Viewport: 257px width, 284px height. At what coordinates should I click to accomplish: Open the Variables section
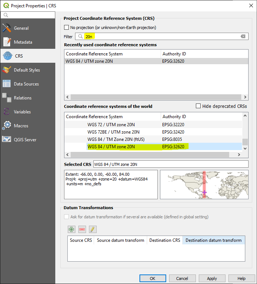click(22, 112)
